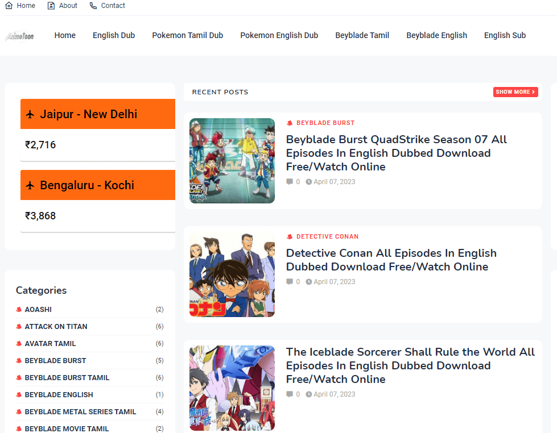
Task: Click clock icon on Iceblade Sorcerer post
Action: (309, 394)
